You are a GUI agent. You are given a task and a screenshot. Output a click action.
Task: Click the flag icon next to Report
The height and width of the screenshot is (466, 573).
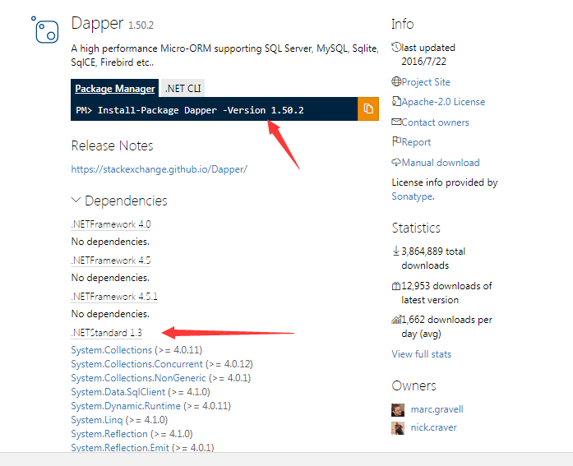pyautogui.click(x=396, y=141)
